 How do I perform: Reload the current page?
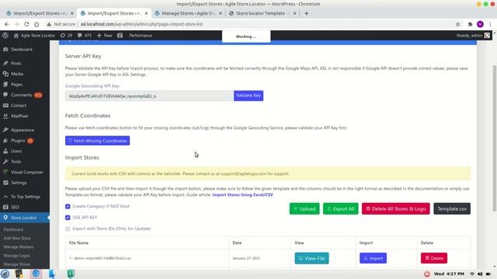pos(26,24)
